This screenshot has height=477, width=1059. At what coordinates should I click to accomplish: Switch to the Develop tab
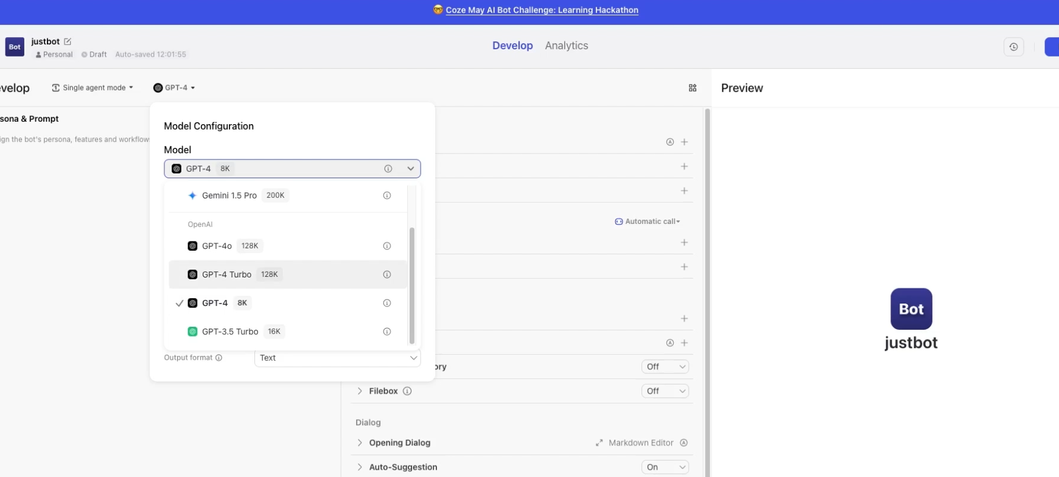(512, 46)
